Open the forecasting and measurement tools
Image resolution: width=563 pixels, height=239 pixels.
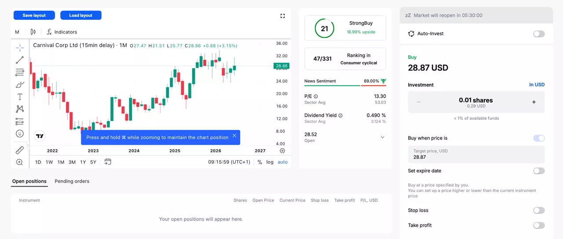pos(20,121)
